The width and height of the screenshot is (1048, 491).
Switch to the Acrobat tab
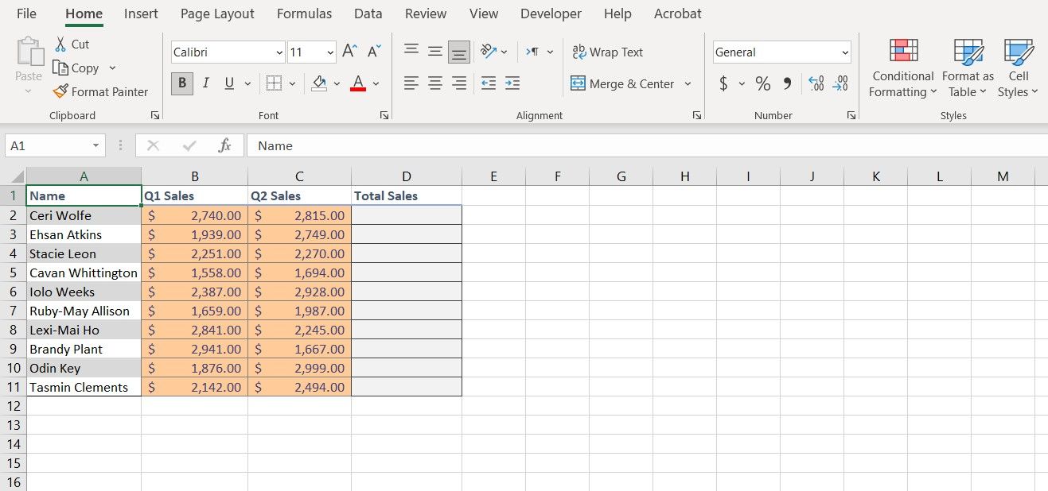678,14
